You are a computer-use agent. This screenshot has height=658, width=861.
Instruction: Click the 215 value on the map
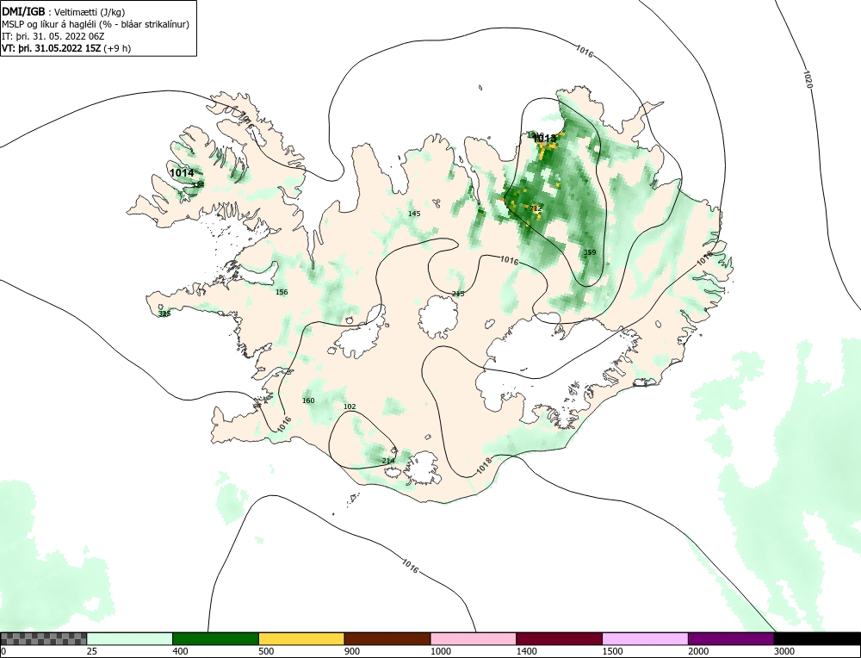click(x=457, y=294)
